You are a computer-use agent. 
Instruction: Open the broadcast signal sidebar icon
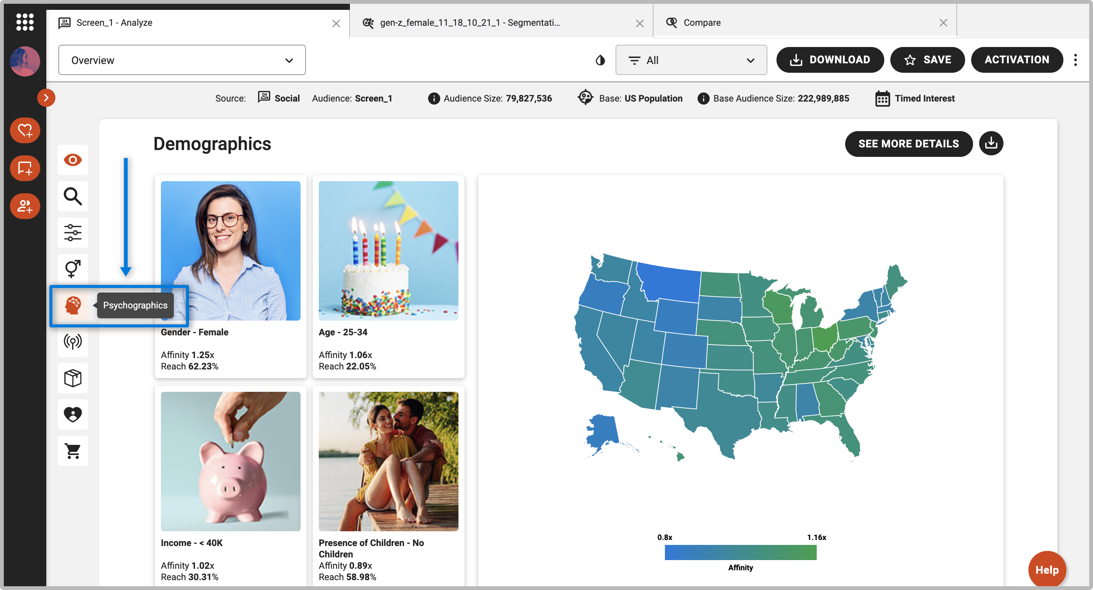(x=72, y=341)
